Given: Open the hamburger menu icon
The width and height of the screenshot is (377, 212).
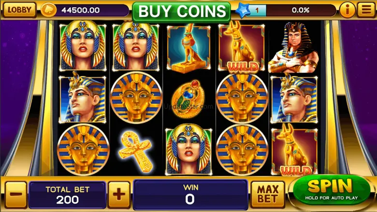Looking at the screenshot, I should pyautogui.click(x=366, y=10).
